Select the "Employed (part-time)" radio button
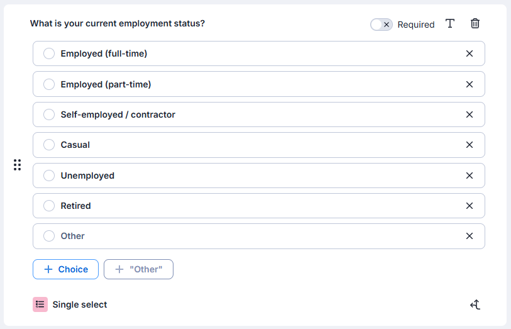511x329 pixels. (x=49, y=84)
